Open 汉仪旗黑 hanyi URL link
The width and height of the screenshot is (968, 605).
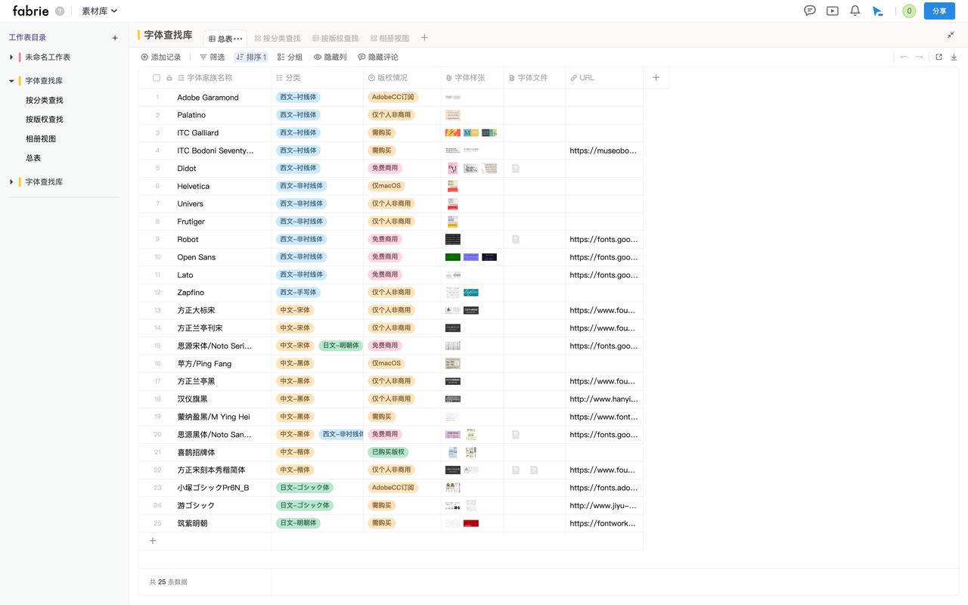pyautogui.click(x=603, y=399)
